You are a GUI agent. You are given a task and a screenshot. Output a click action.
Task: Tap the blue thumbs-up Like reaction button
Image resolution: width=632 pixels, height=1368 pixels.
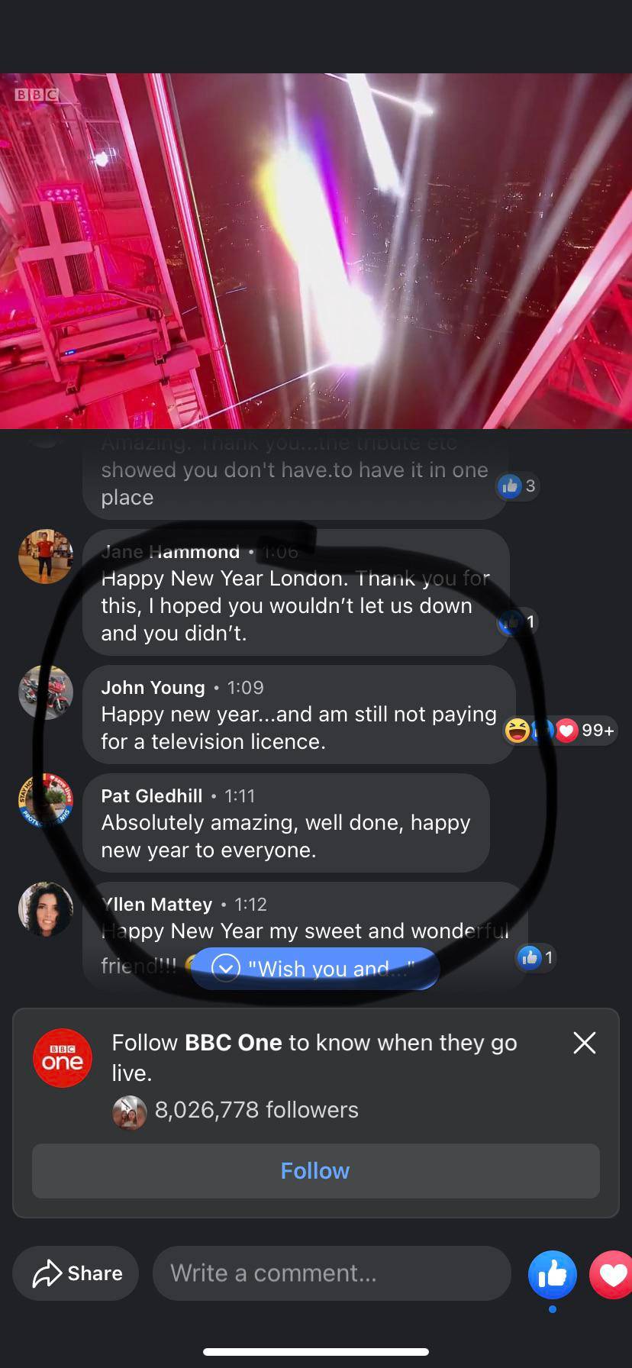553,1274
